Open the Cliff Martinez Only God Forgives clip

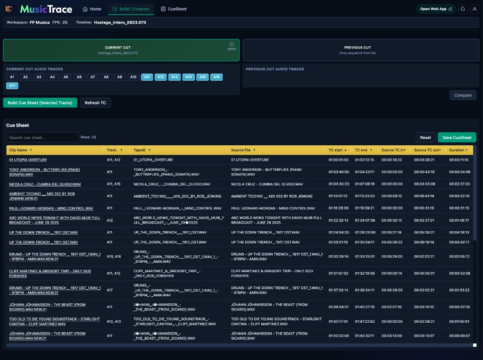[50, 273]
